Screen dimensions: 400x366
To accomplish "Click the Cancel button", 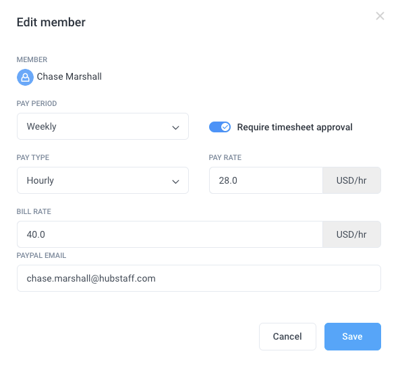I will click(x=287, y=336).
